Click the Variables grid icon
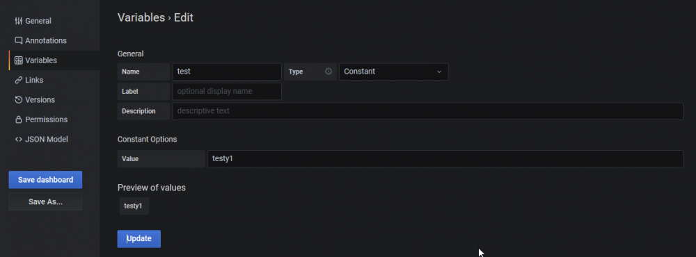696x257 pixels. point(18,60)
